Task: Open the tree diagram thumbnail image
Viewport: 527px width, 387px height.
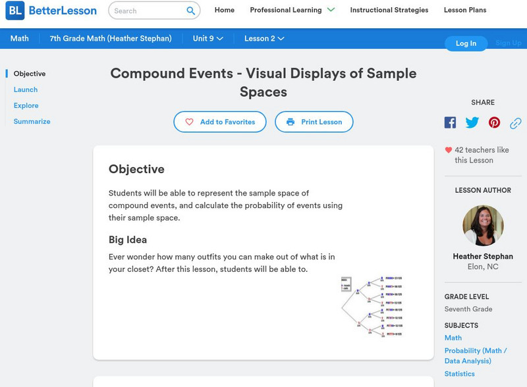Action: tap(371, 302)
